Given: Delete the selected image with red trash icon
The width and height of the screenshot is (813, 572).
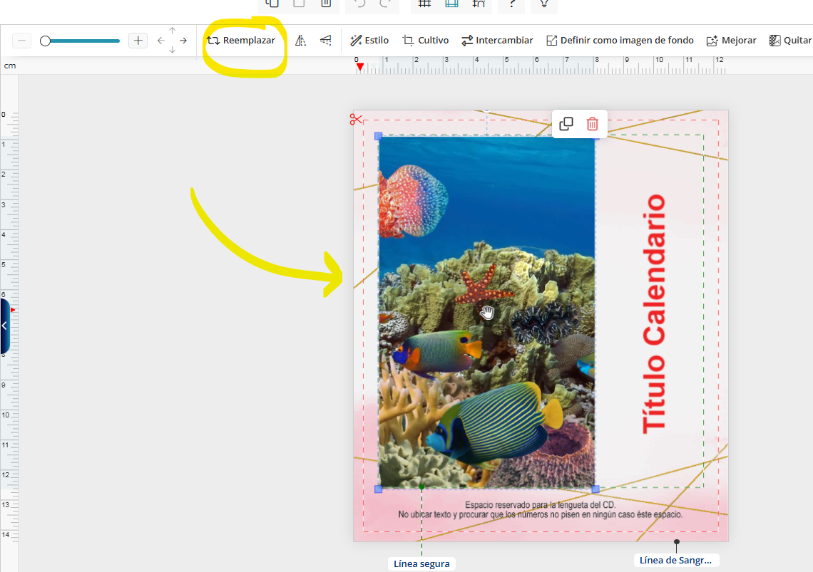Looking at the screenshot, I should click(592, 124).
